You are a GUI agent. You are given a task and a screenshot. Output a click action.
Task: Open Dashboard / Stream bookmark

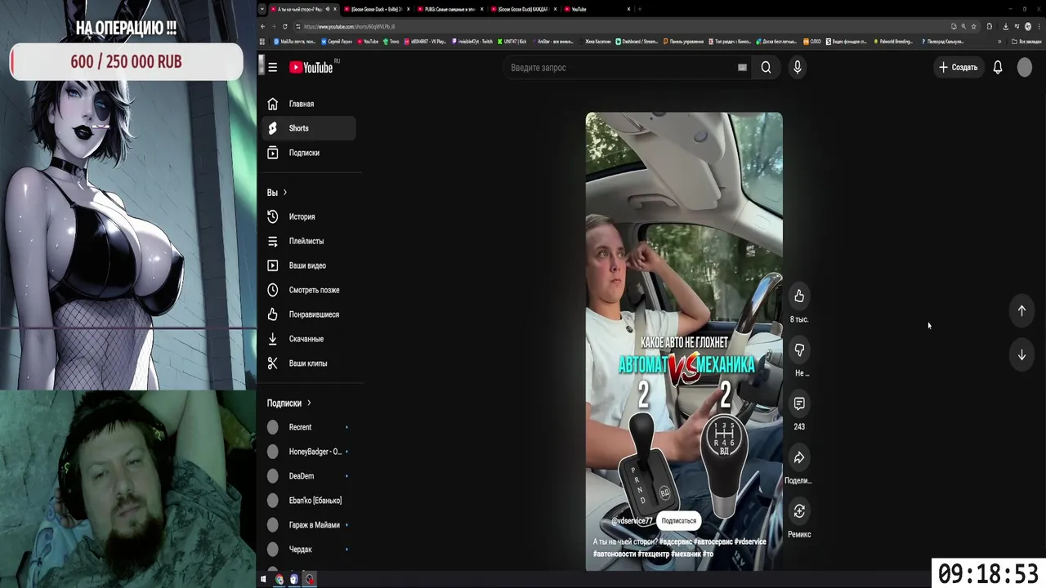coord(637,42)
